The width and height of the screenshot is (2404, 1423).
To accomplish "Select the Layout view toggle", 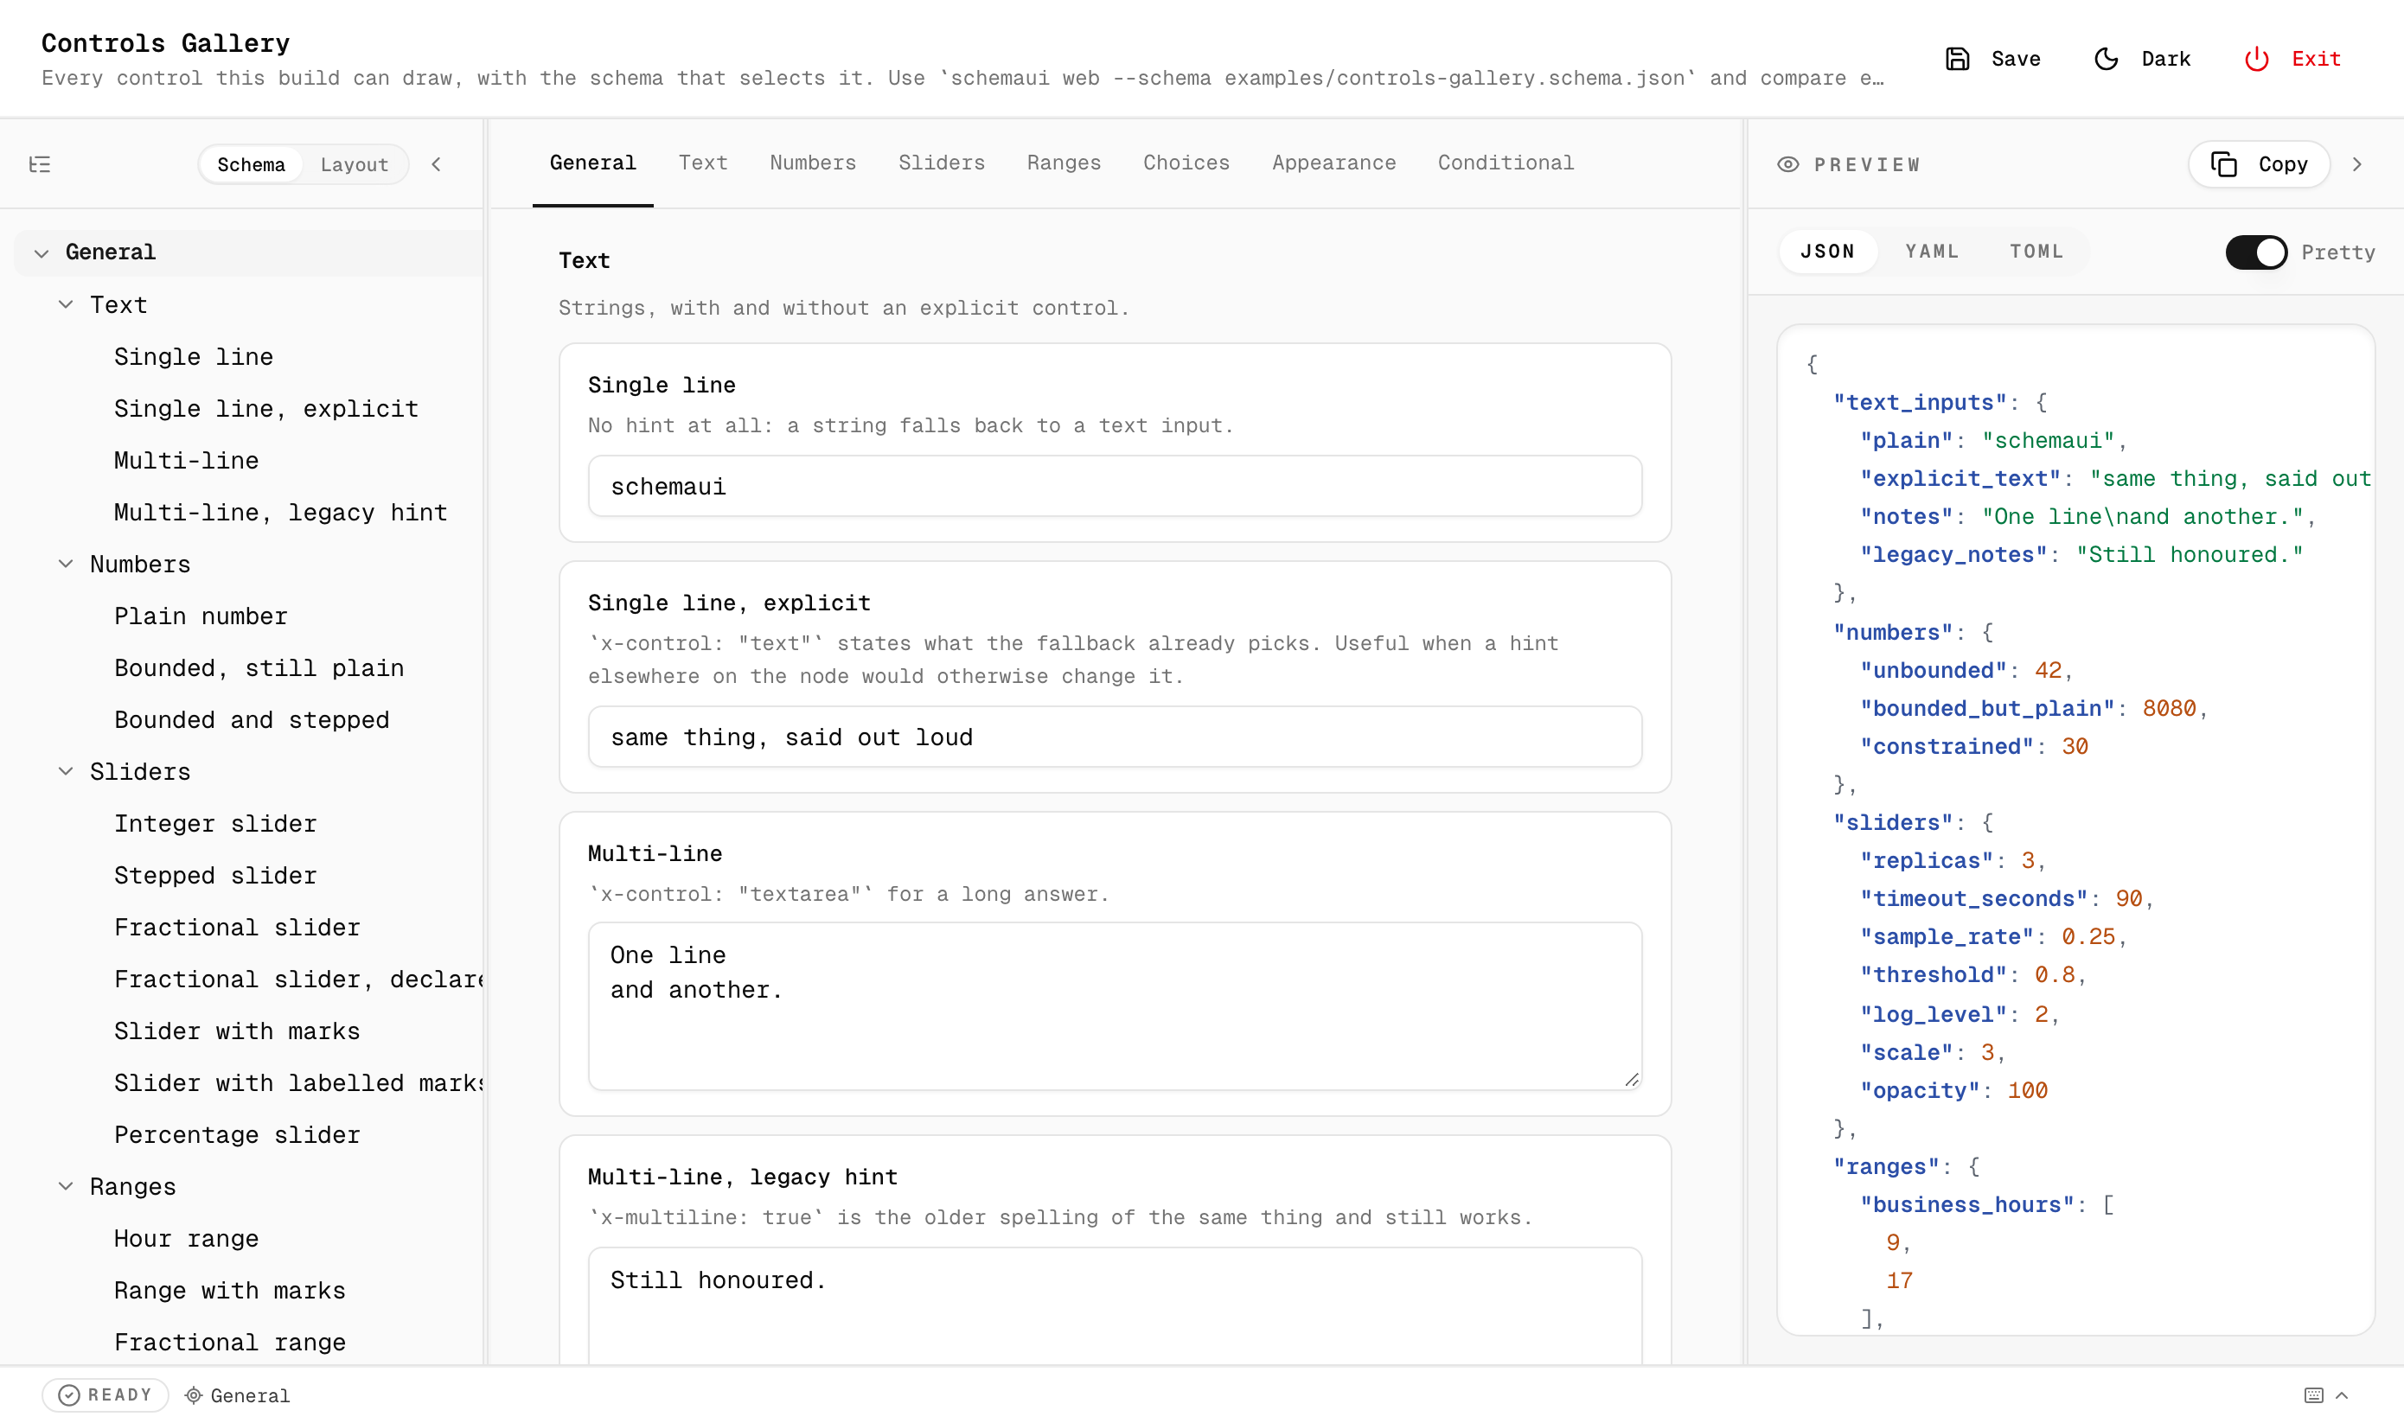I will tap(354, 164).
